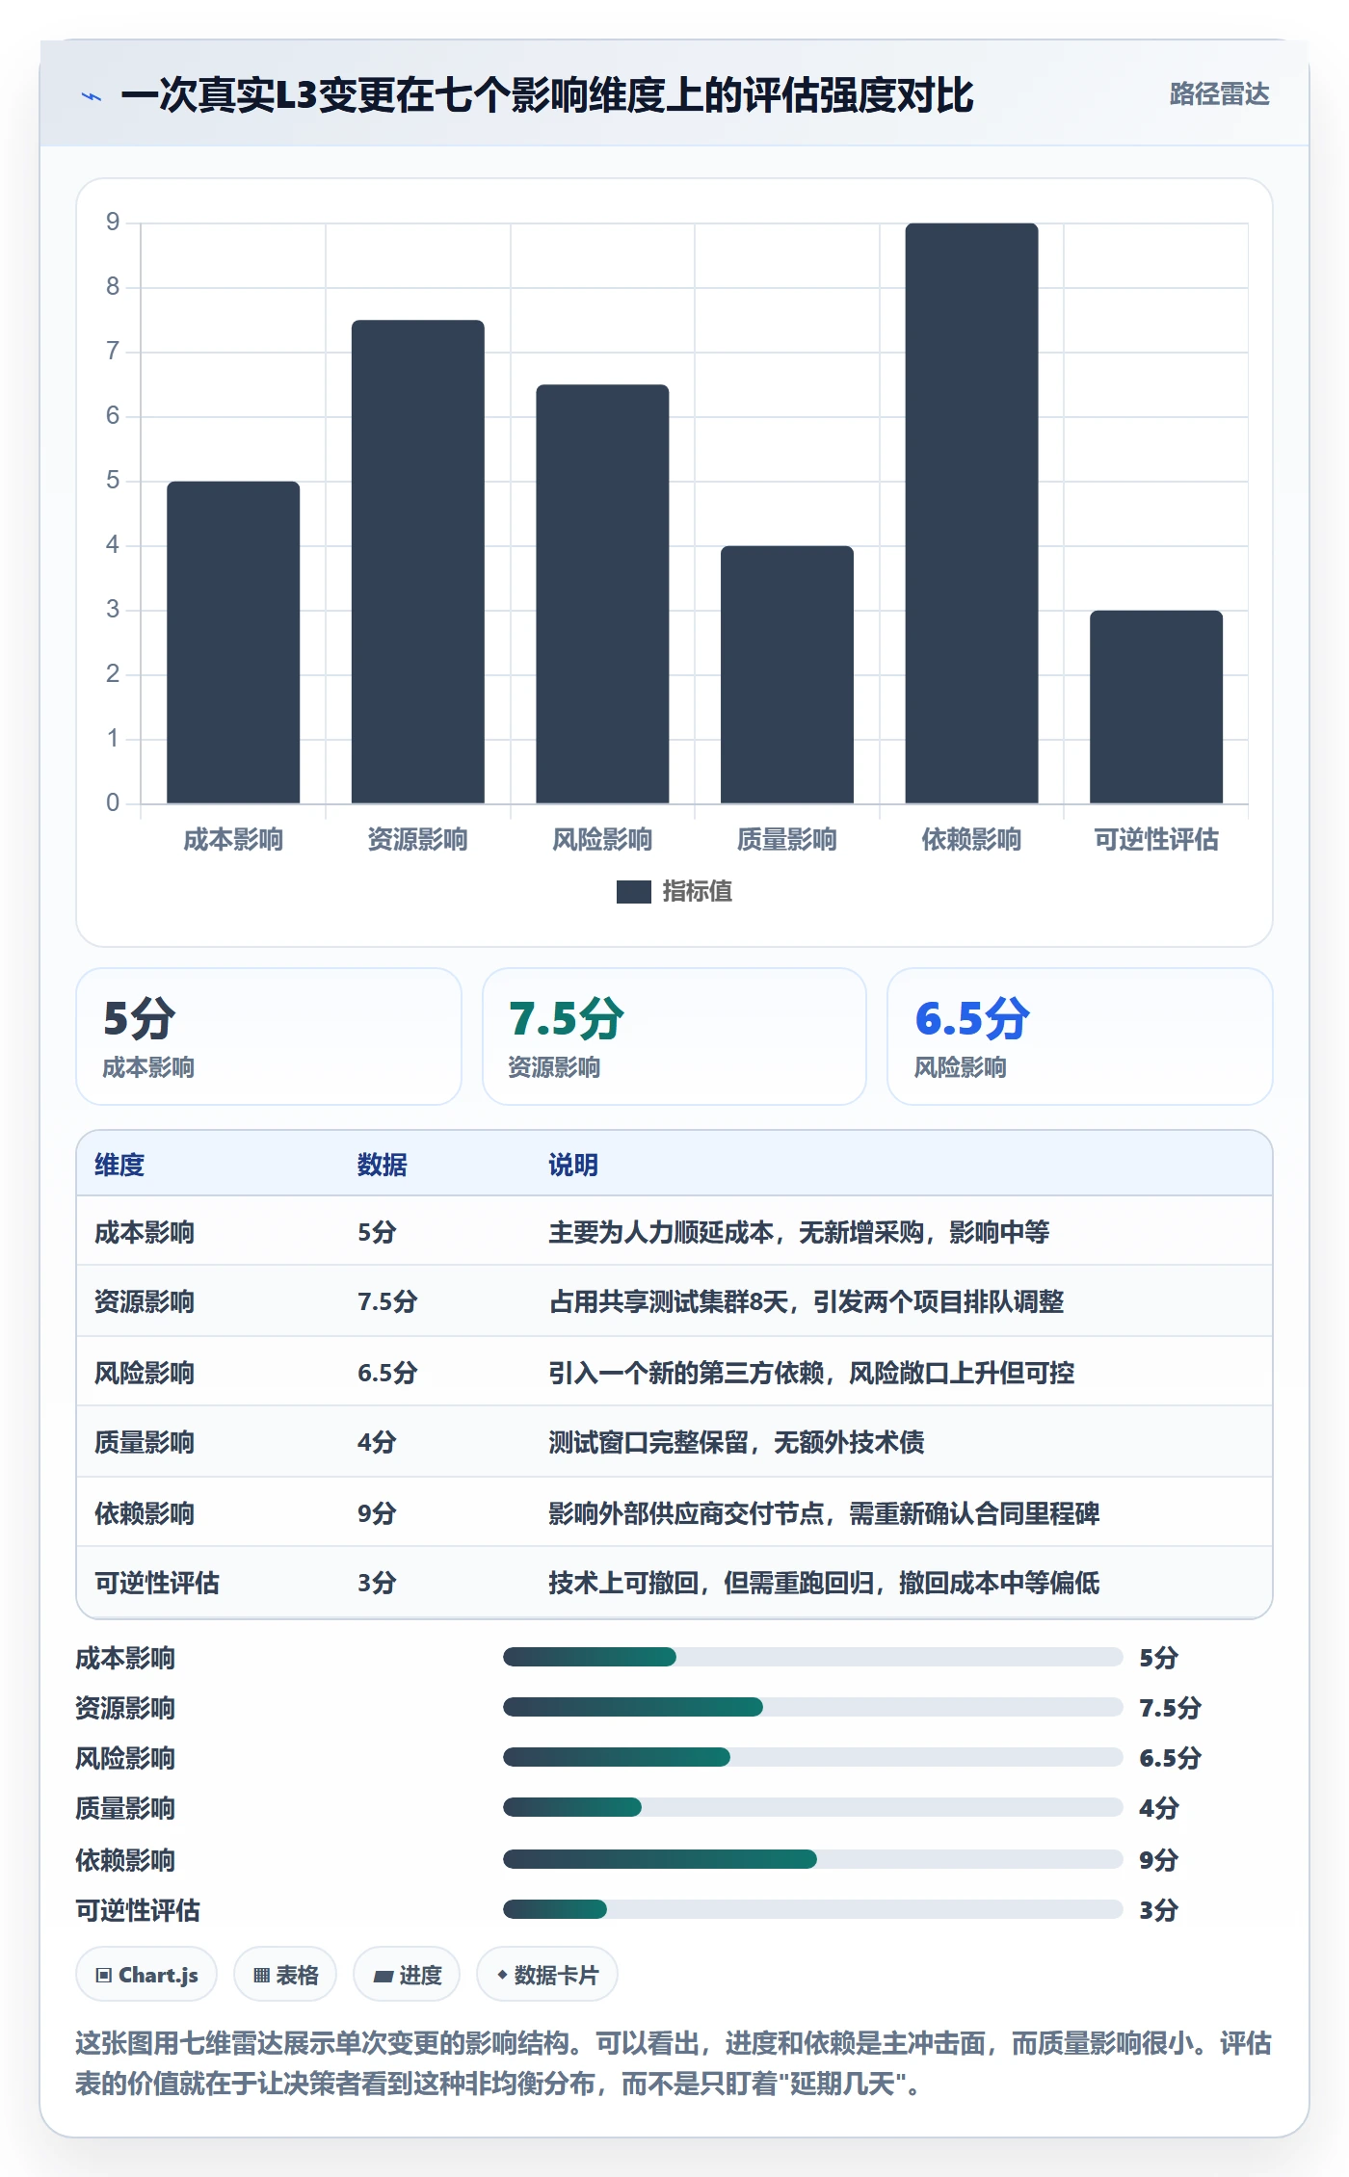Click the 路径雷达 label in header
1349x2177 pixels.
pos(1219,94)
